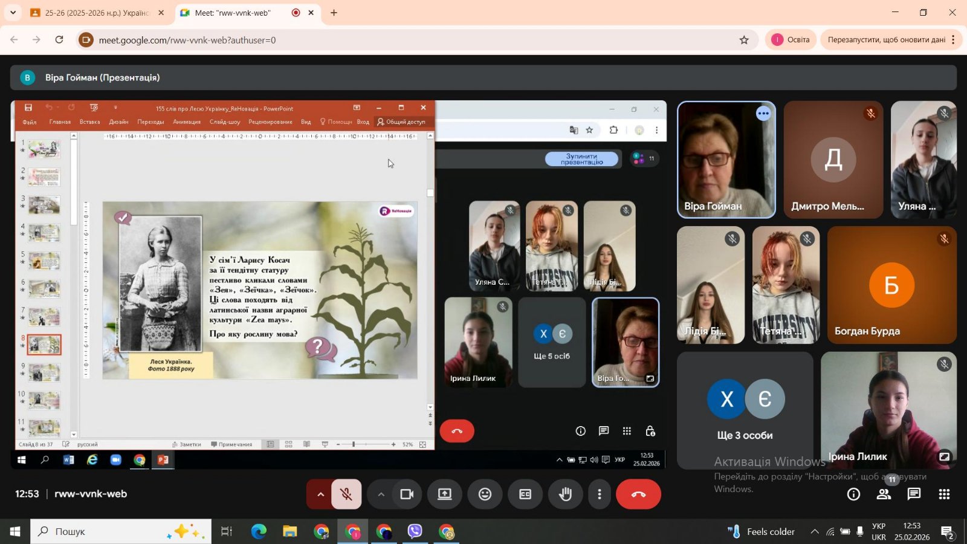Click the Перезапустити, щоб оновити дані button

[x=886, y=40]
